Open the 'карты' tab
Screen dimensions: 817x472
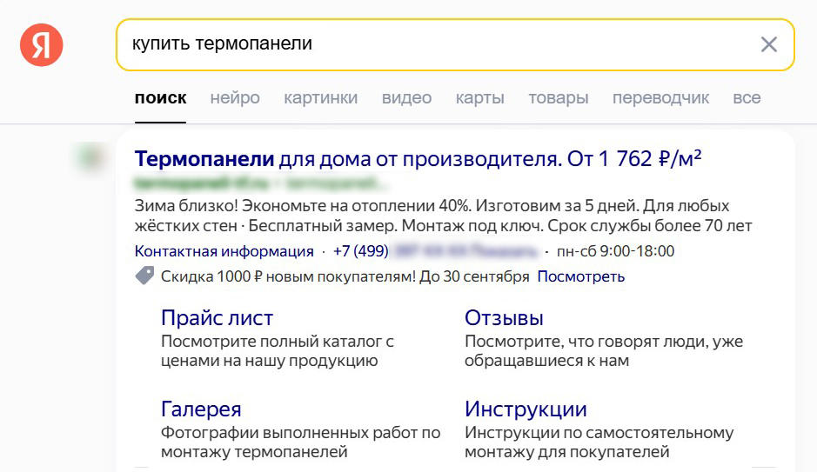pos(479,98)
